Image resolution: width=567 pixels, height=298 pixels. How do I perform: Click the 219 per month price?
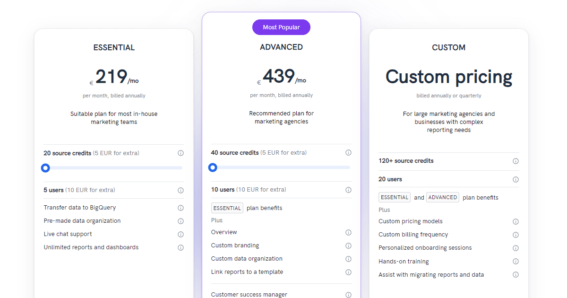pos(114,77)
